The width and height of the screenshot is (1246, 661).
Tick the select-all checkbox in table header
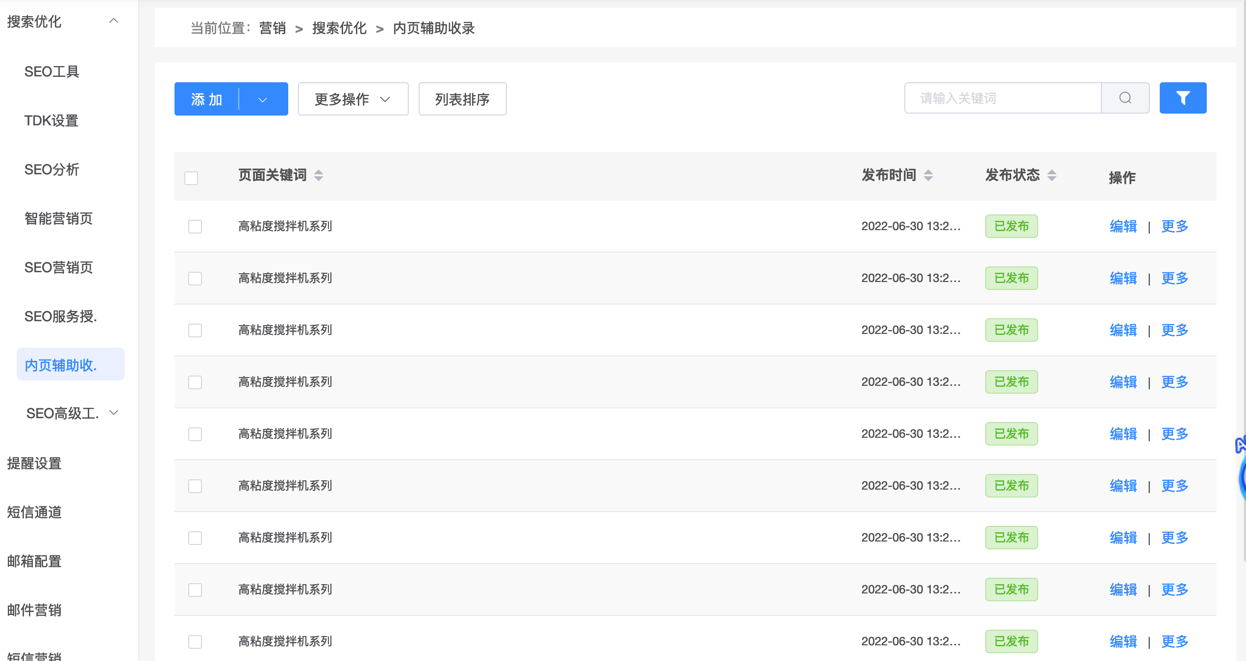pyautogui.click(x=191, y=178)
